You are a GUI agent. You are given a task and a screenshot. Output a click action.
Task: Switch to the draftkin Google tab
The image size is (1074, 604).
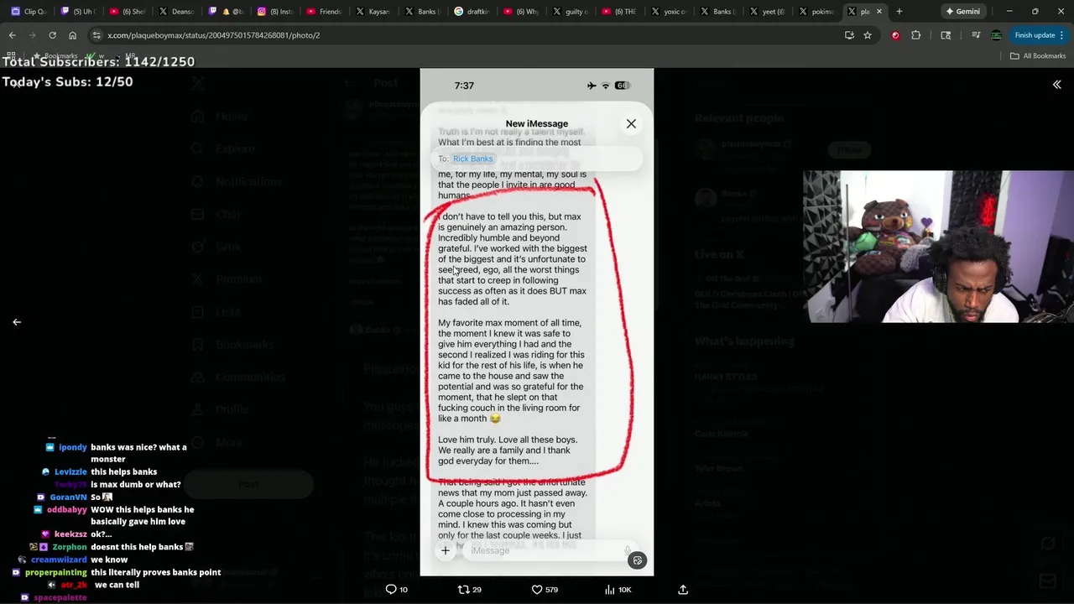tap(472, 11)
